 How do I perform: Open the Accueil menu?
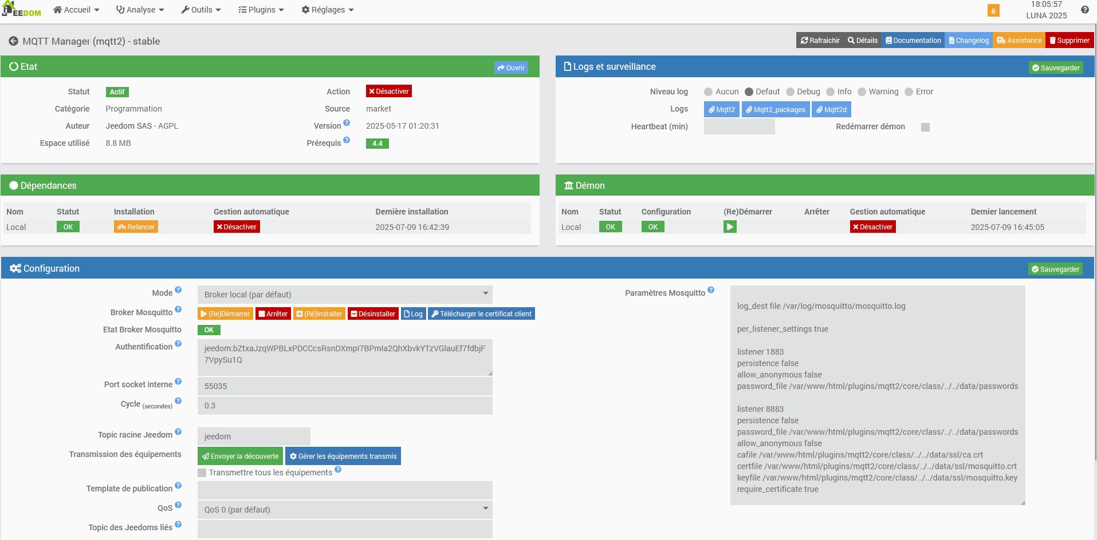click(x=76, y=10)
